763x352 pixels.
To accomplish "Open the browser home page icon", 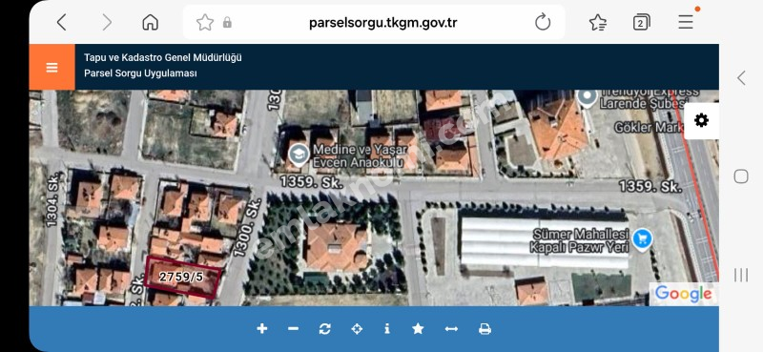I will coord(151,22).
